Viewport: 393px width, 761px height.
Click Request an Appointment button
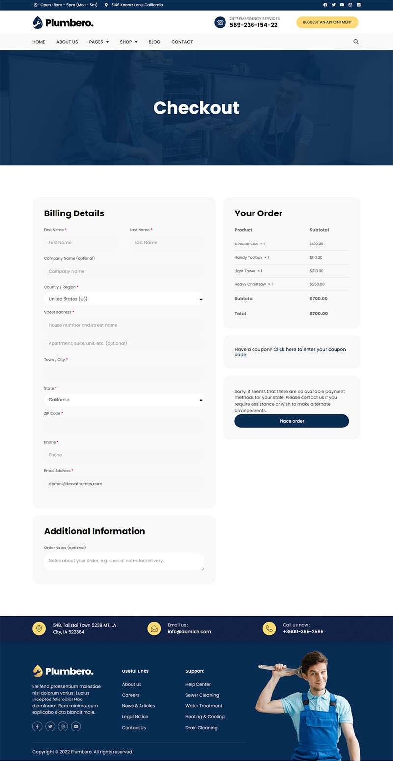(x=327, y=22)
